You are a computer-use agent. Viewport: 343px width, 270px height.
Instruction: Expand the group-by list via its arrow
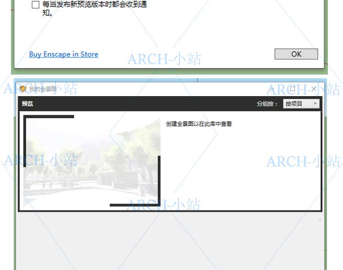[x=315, y=104]
